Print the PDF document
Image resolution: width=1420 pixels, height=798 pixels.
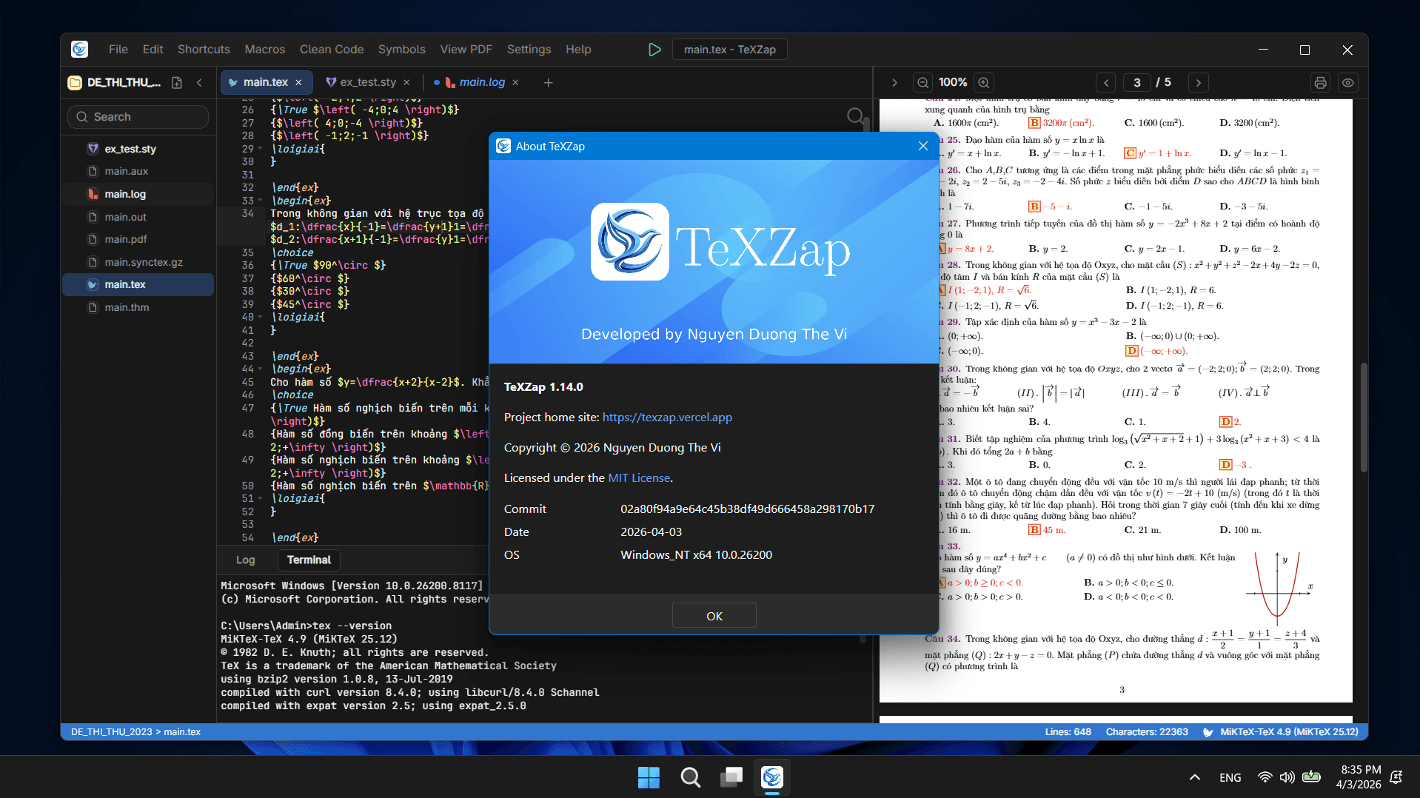tap(1320, 83)
